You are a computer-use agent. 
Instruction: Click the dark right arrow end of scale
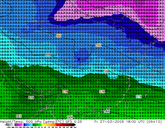(x=75, y=125)
